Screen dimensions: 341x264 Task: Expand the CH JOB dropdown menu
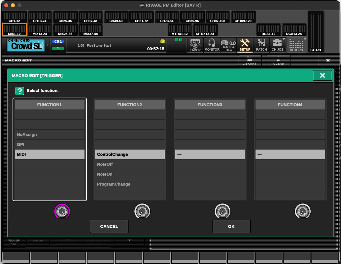pos(278,45)
